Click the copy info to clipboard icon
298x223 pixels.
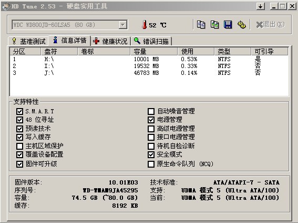click(201, 25)
